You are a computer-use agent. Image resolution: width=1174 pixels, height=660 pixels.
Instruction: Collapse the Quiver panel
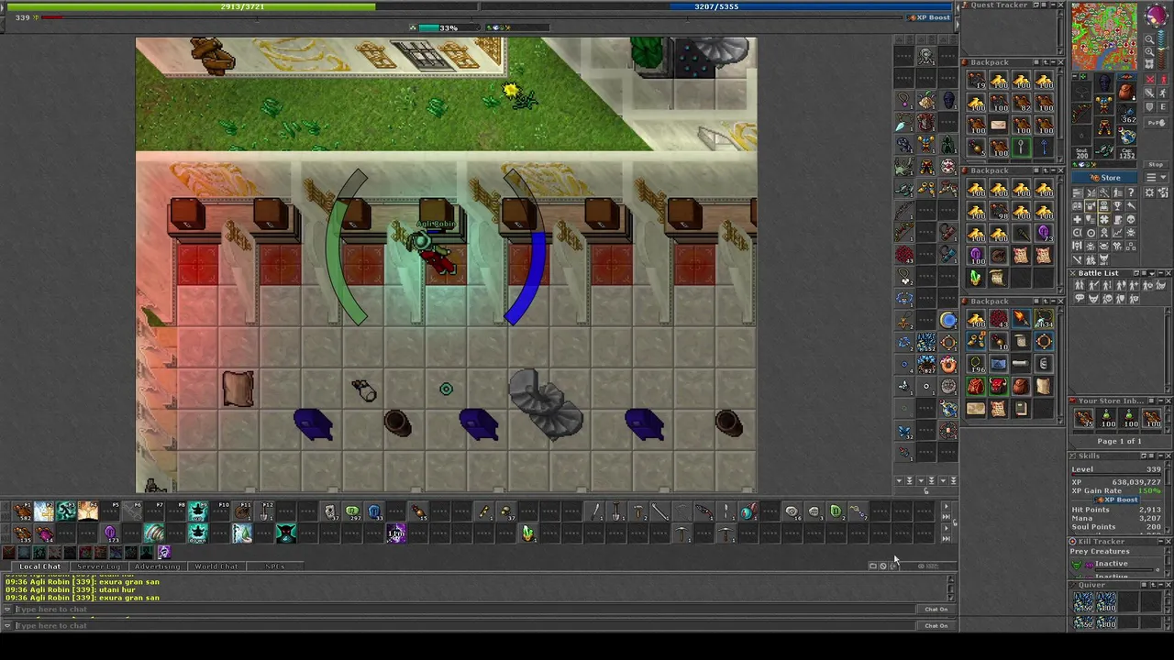pyautogui.click(x=1160, y=585)
